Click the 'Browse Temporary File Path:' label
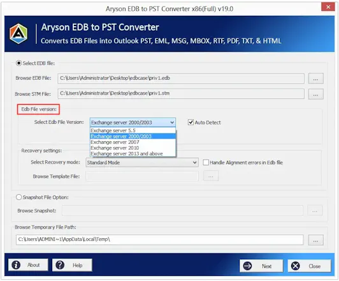Screen dimensions: 339x281 click(x=45, y=227)
